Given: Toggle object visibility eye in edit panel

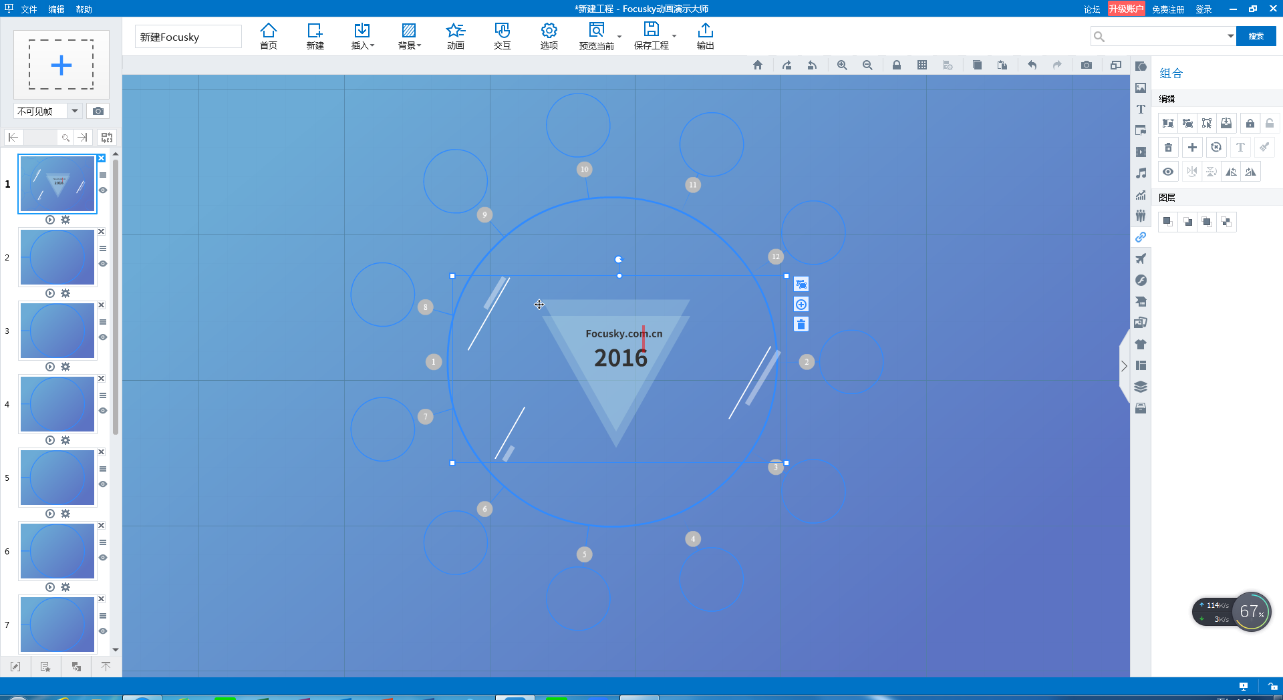Looking at the screenshot, I should pyautogui.click(x=1168, y=172).
